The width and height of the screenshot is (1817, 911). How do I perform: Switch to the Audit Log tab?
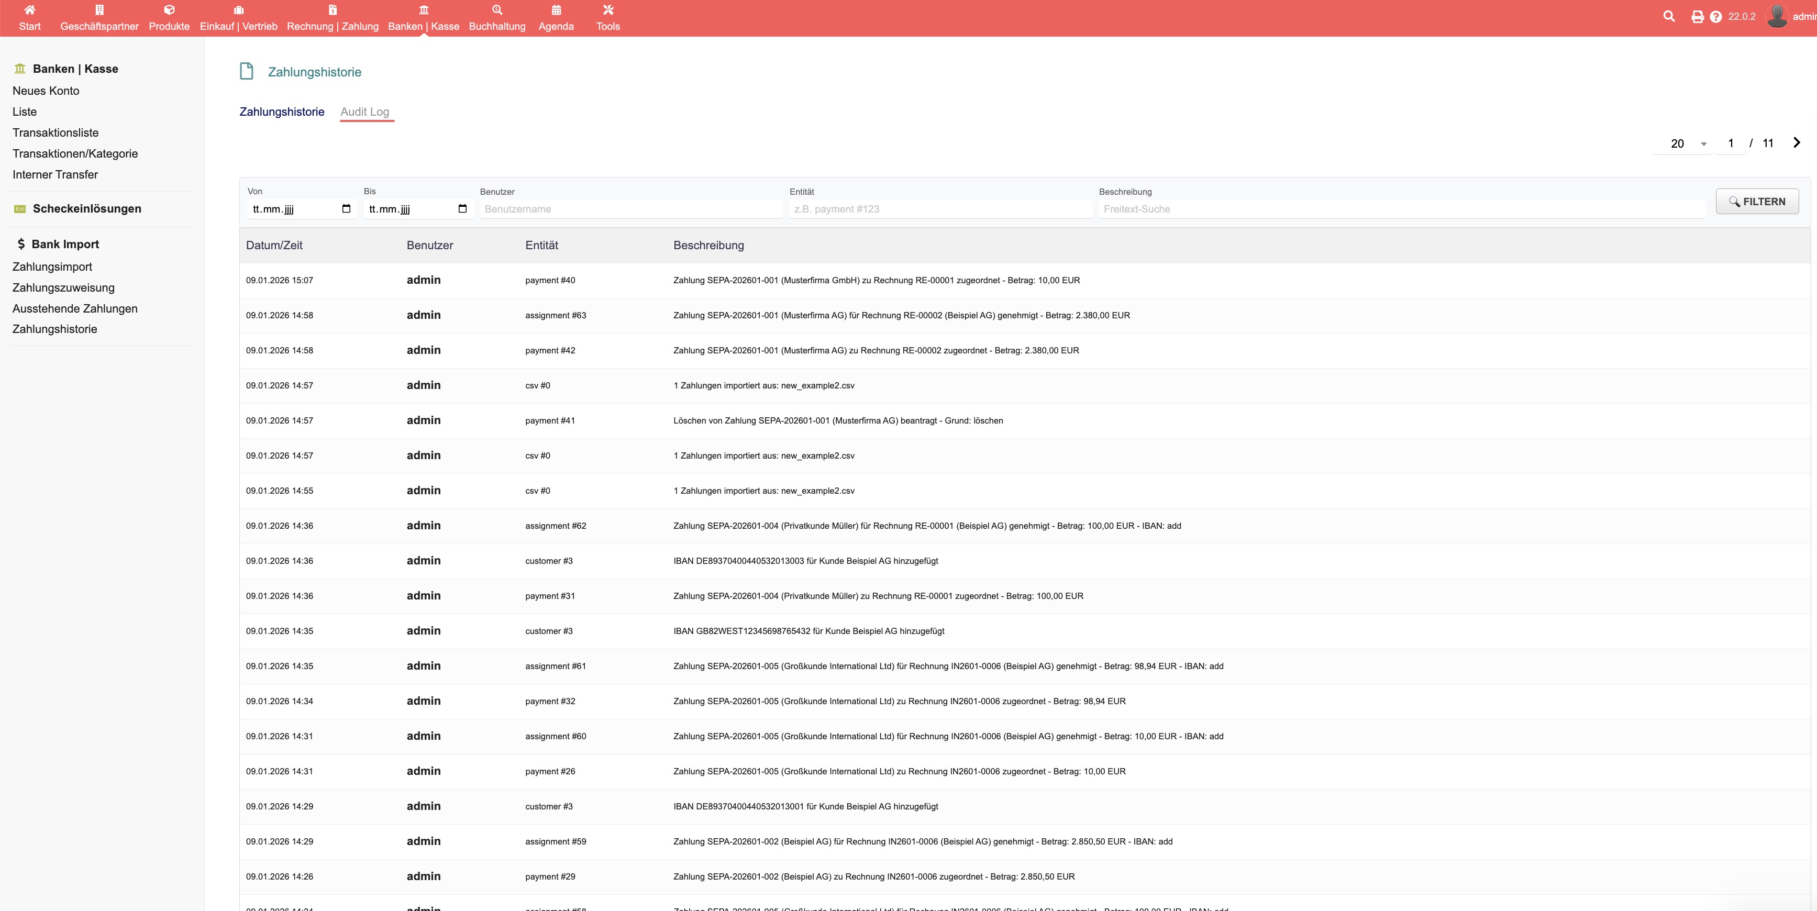tap(364, 112)
